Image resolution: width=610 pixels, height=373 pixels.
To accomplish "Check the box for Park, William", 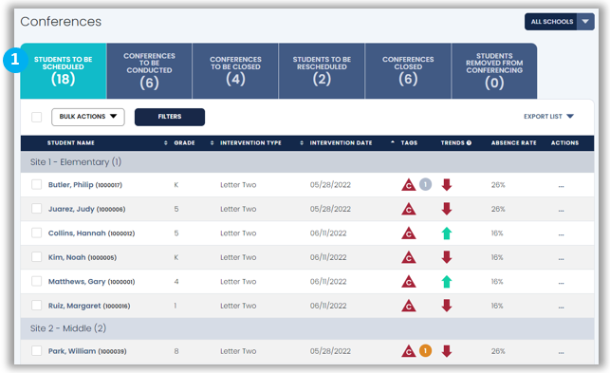I will [x=37, y=350].
